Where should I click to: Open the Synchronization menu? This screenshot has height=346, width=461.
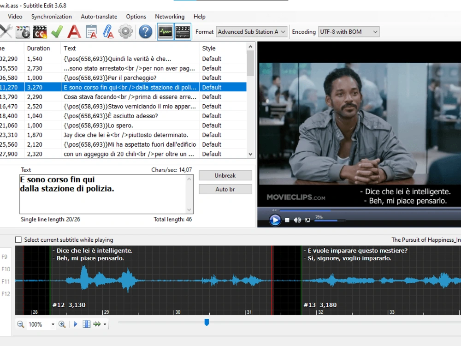[52, 17]
